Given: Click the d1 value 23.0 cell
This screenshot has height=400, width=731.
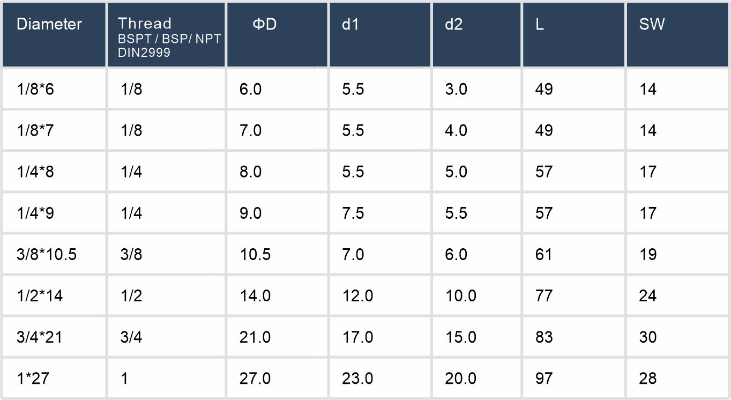Looking at the screenshot, I should [x=357, y=379].
